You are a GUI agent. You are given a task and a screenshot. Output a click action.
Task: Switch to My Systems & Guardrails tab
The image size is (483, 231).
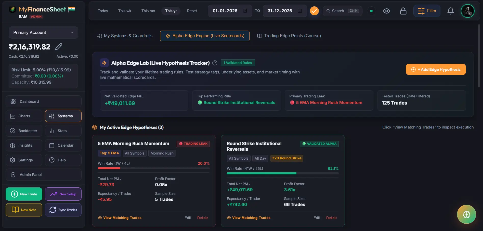(125, 36)
